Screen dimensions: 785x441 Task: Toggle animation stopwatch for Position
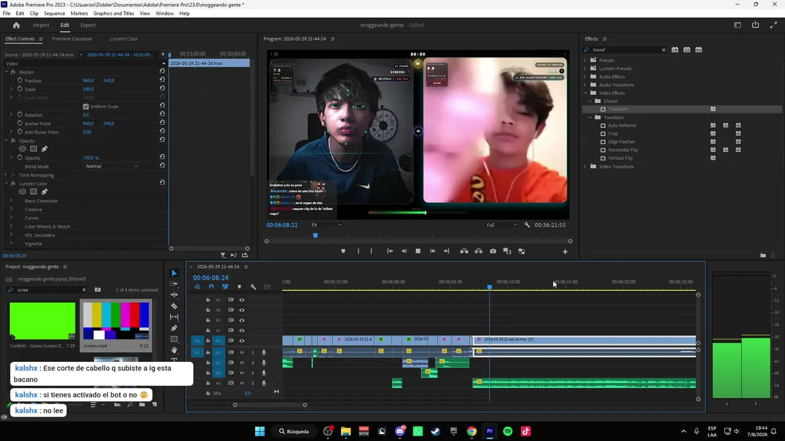(x=20, y=80)
